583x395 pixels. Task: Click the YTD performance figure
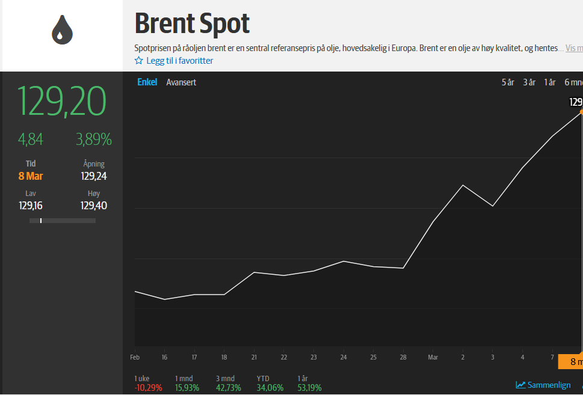tap(270, 388)
